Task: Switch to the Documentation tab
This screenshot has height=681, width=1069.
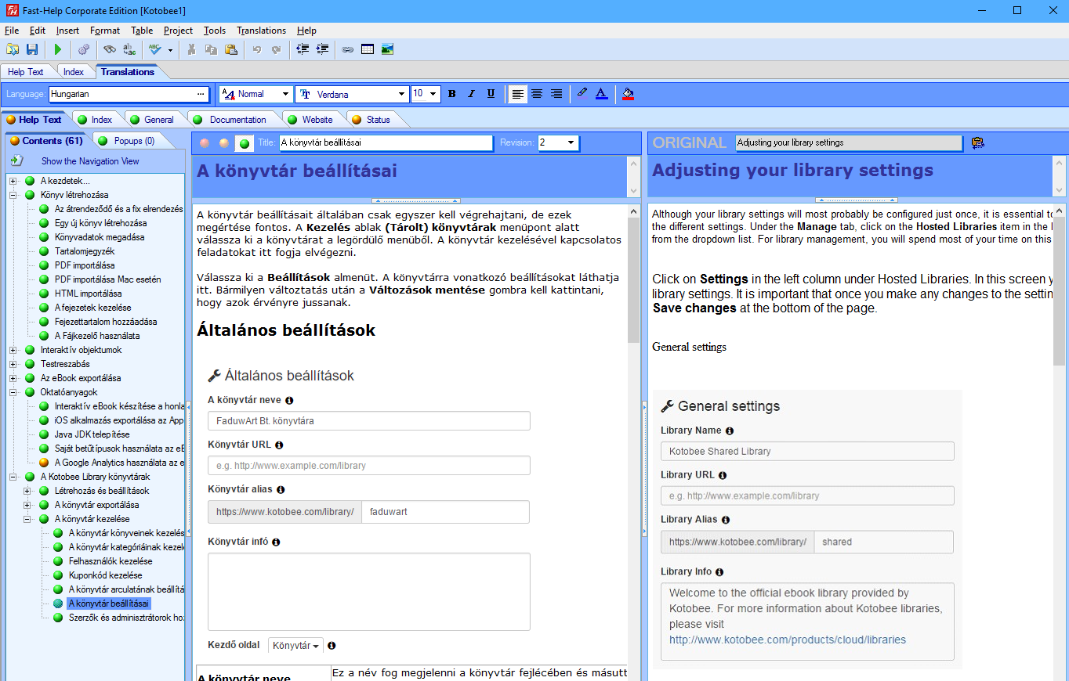Action: click(x=237, y=120)
